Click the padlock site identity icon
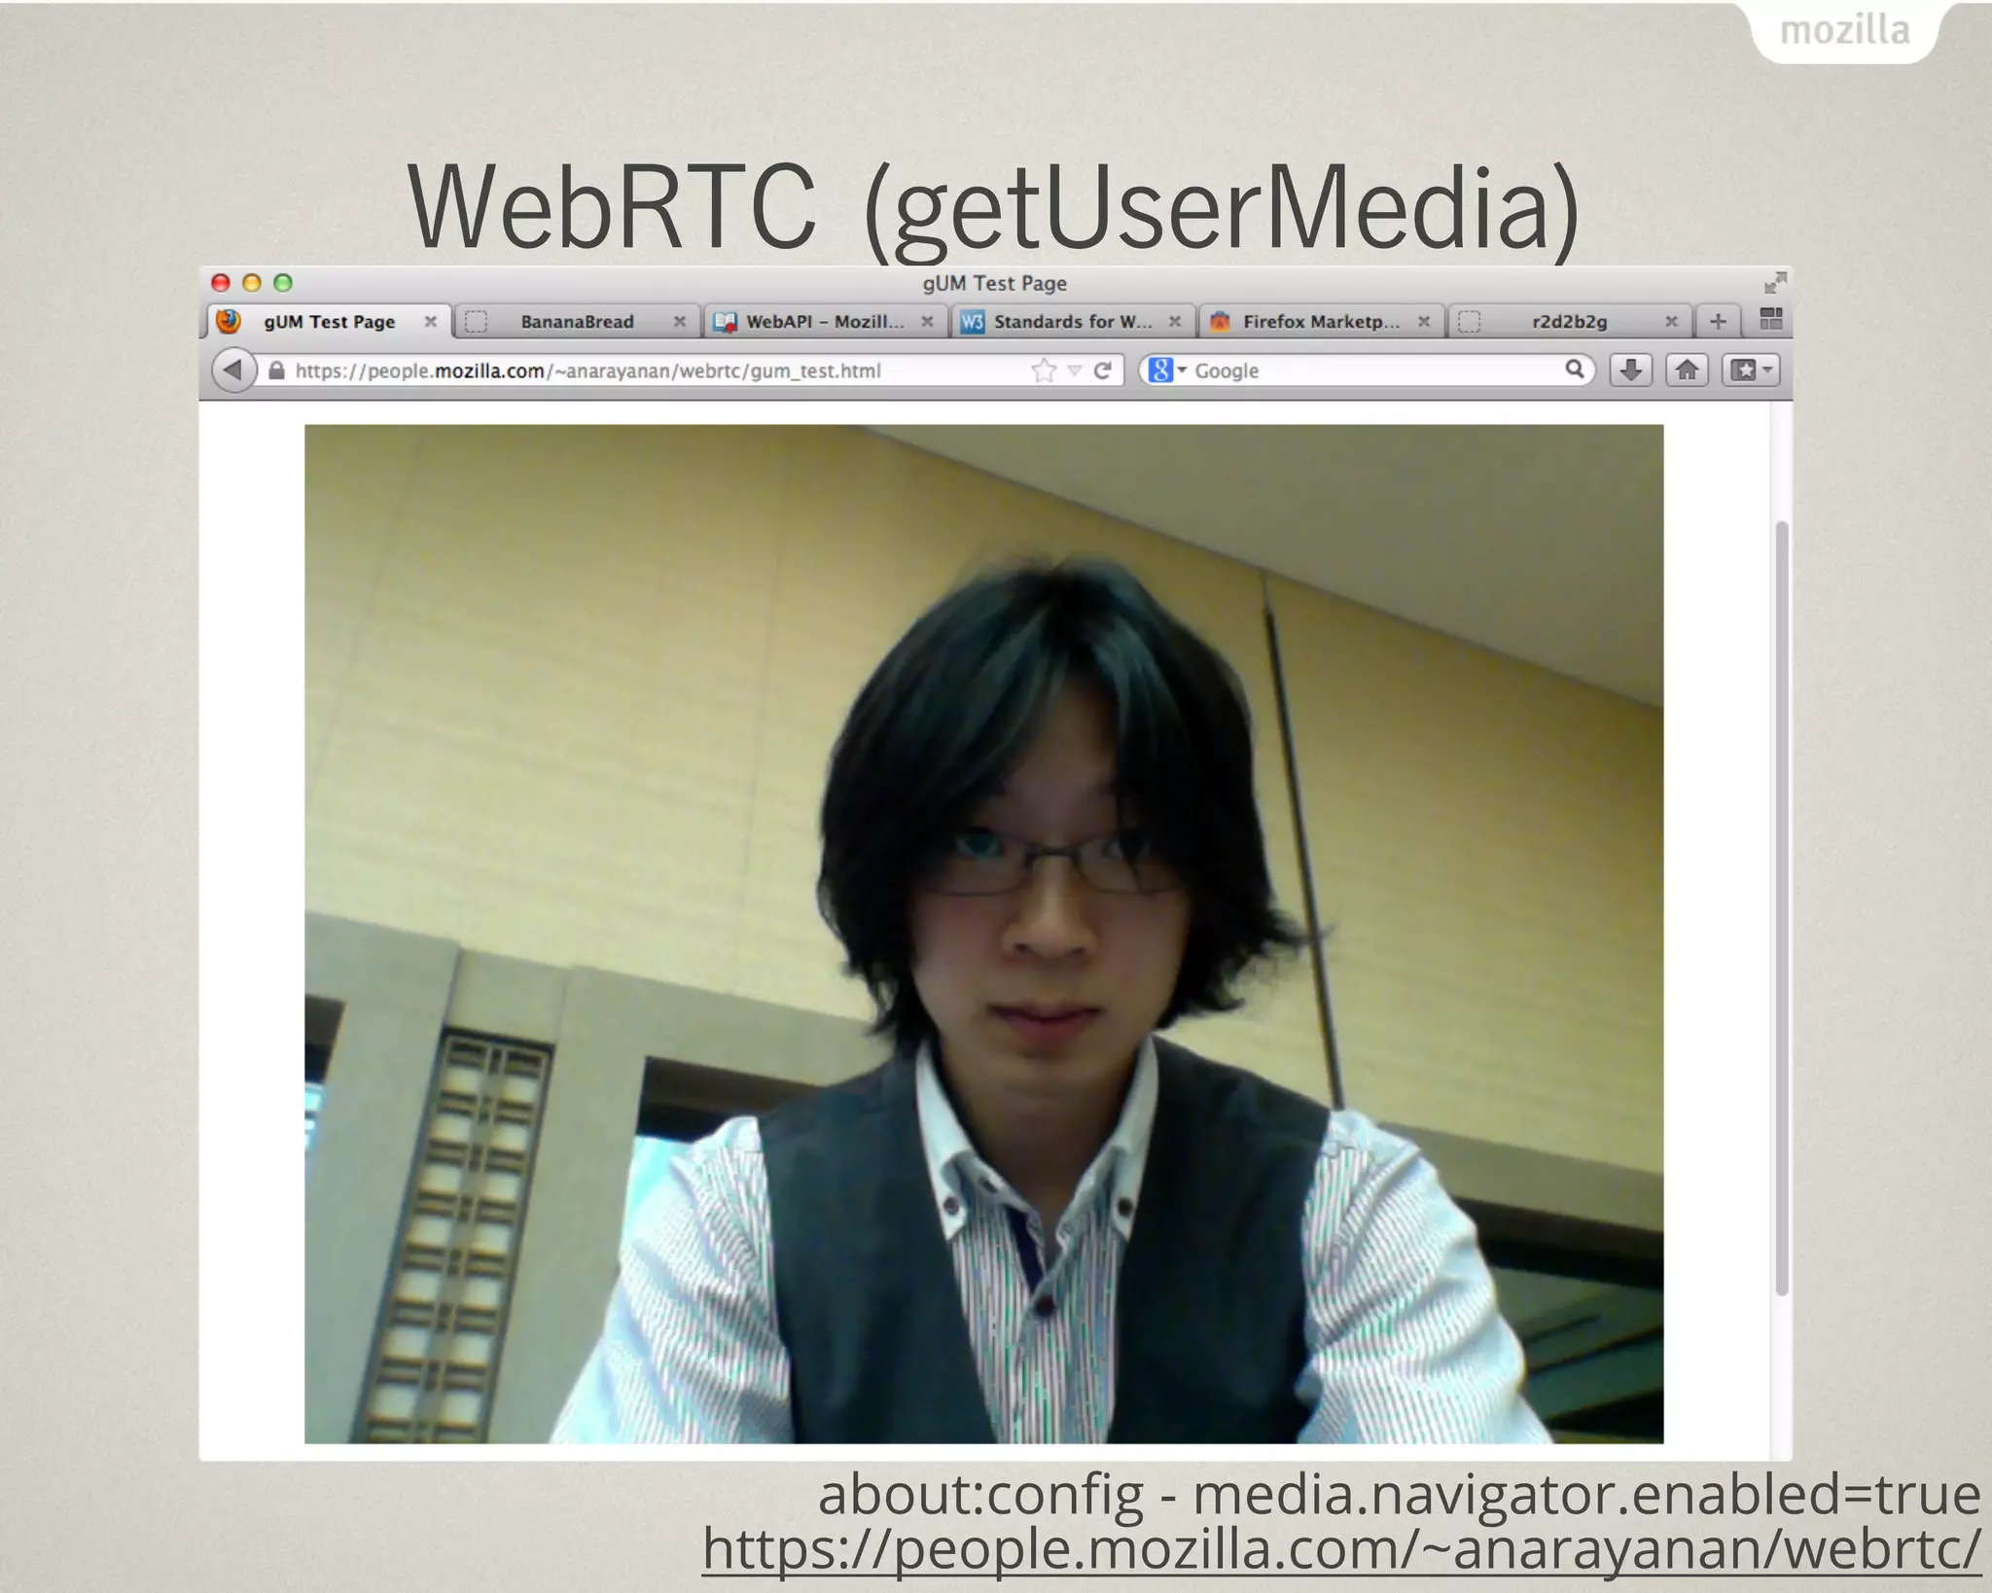This screenshot has width=1992, height=1593. pos(276,371)
